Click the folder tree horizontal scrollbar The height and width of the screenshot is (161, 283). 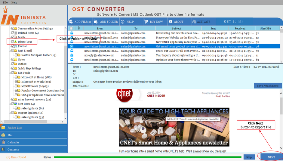click(x=32, y=122)
